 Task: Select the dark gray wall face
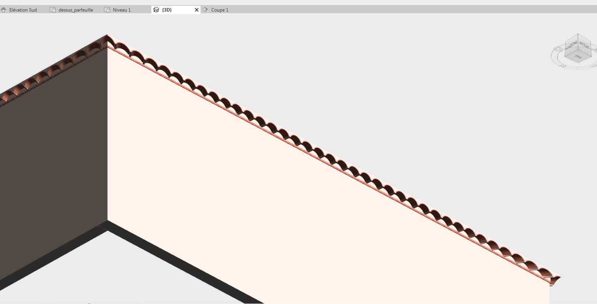[54, 162]
